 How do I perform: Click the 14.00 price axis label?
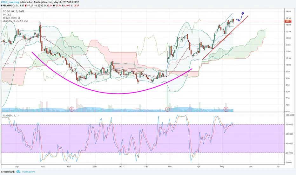(x=288, y=11)
